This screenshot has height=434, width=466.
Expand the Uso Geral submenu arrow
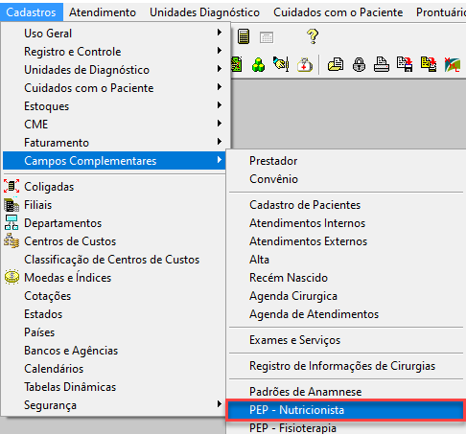[220, 33]
